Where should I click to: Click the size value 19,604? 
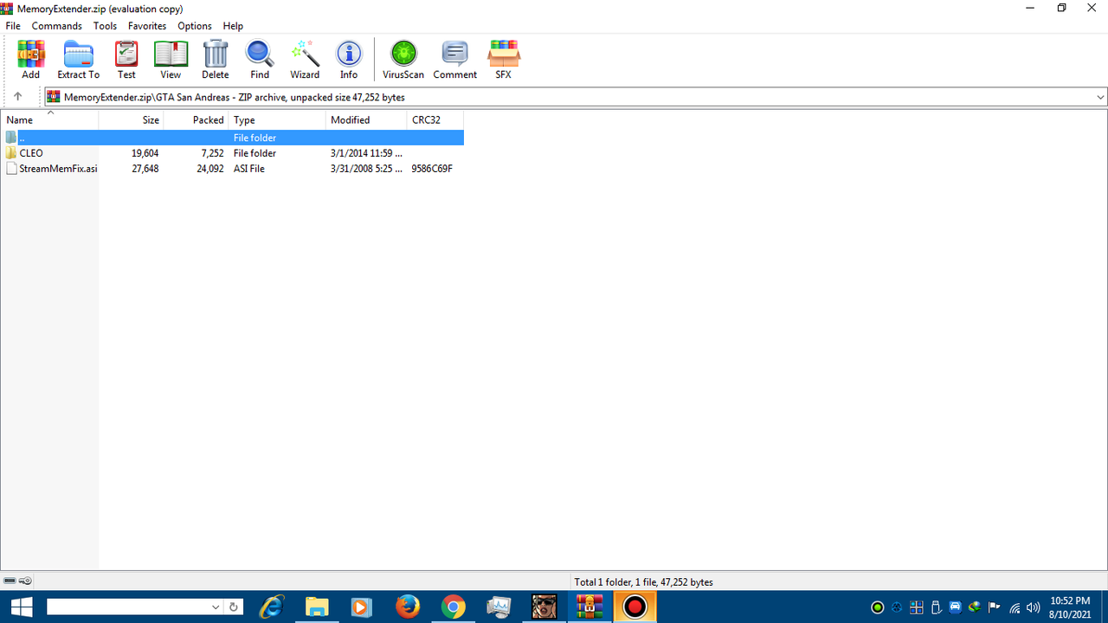coord(145,153)
